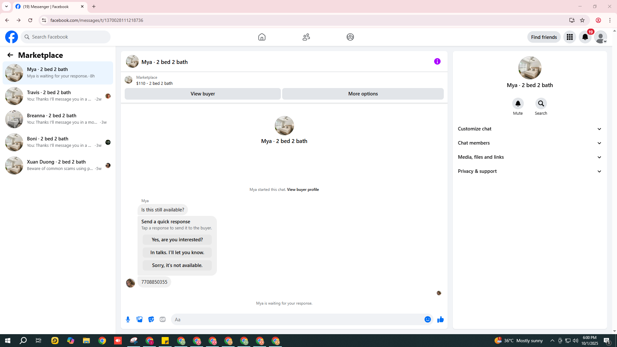Expand Media, files and links section

(530, 157)
